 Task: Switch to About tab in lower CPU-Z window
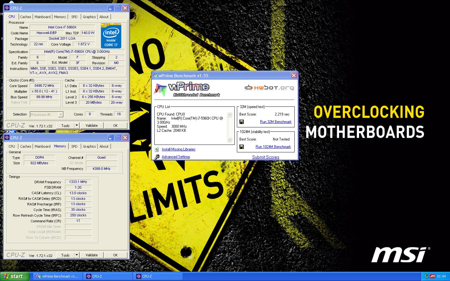point(104,146)
